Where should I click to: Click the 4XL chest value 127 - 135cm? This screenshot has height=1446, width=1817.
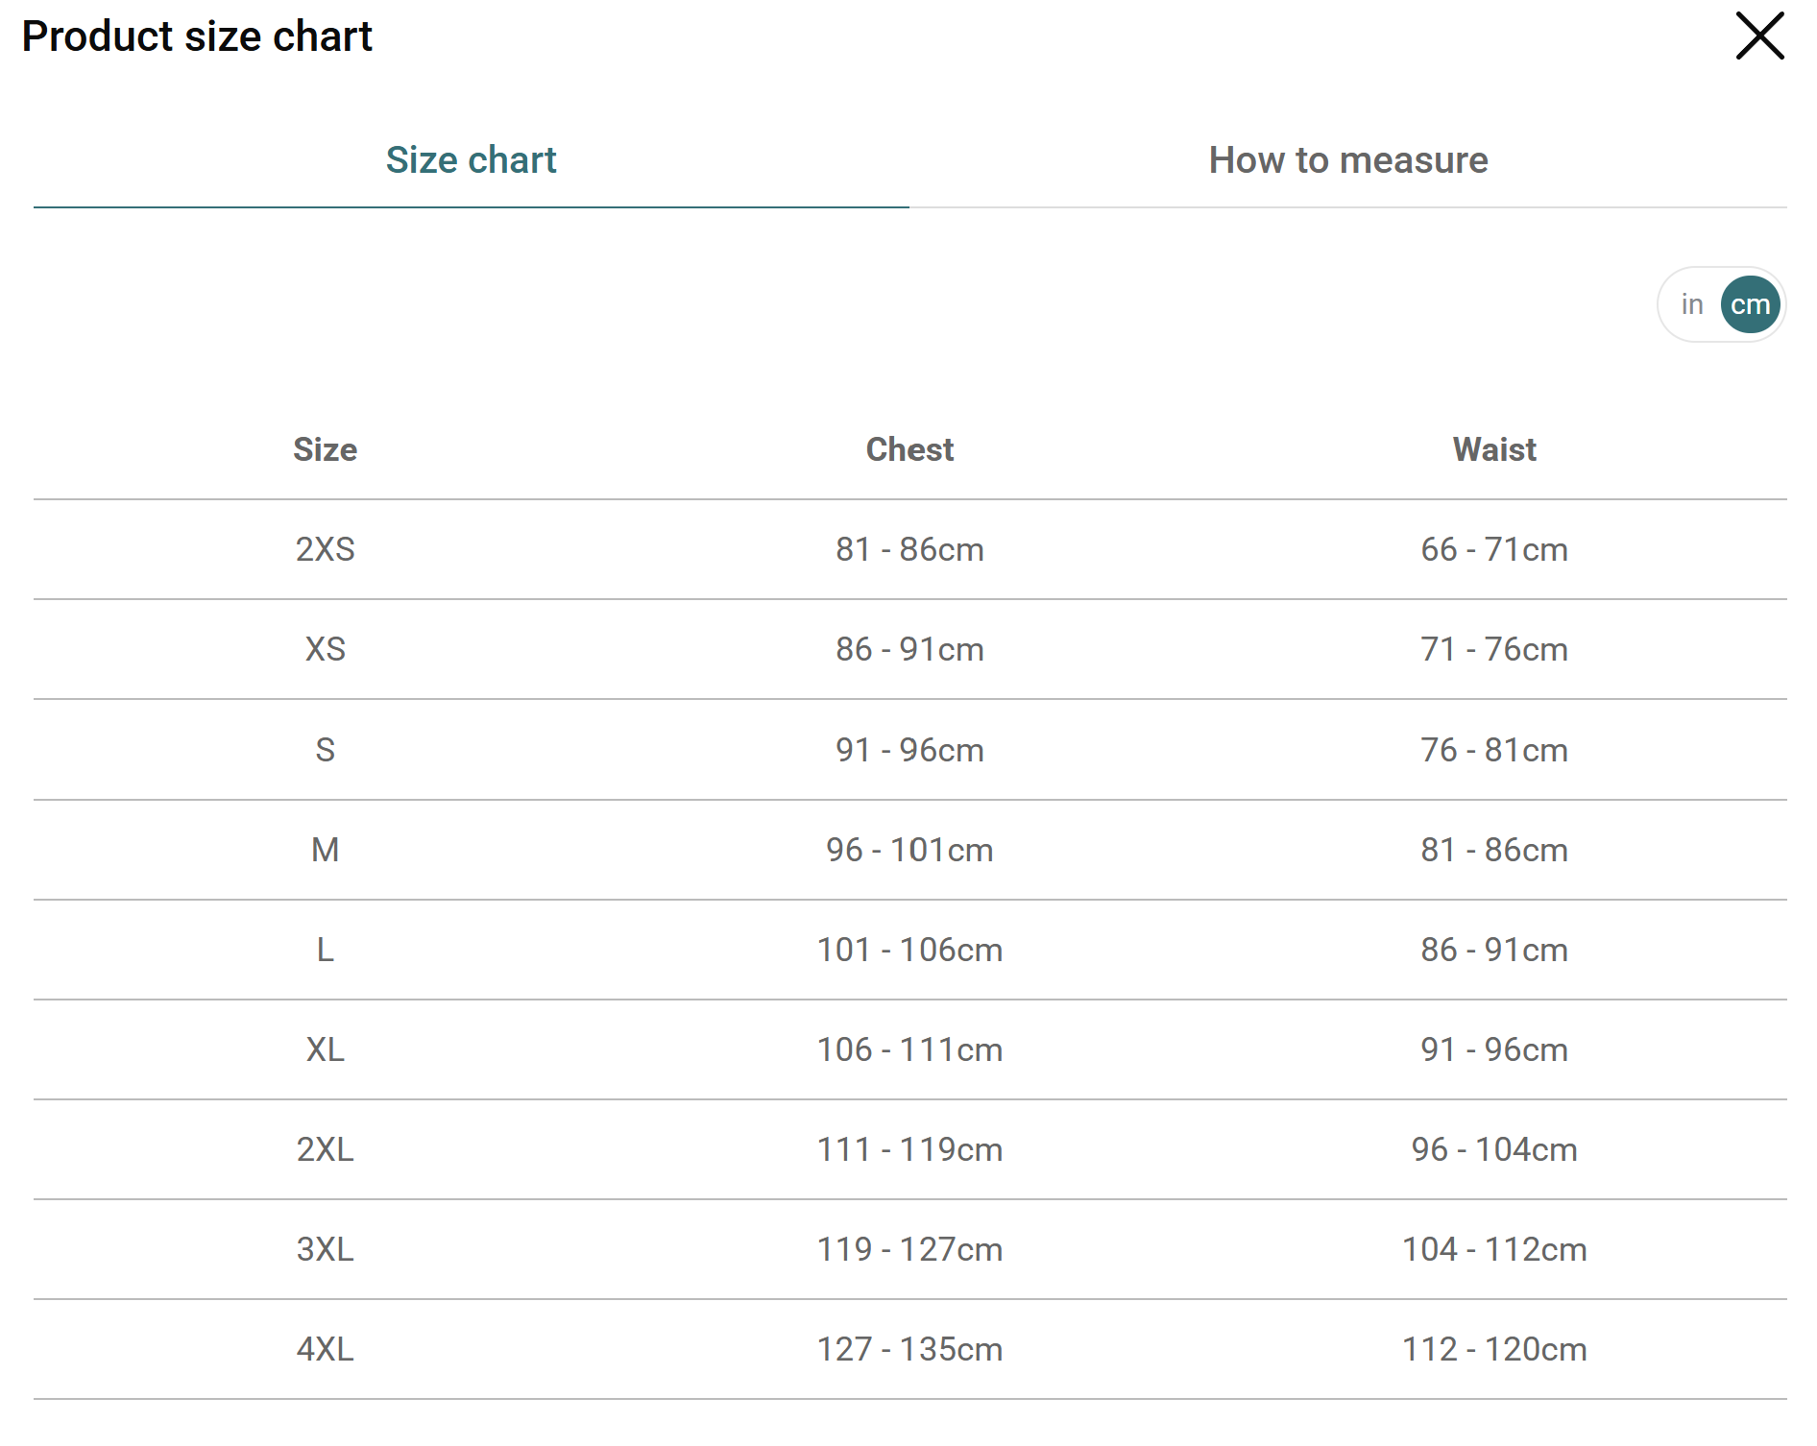point(909,1349)
